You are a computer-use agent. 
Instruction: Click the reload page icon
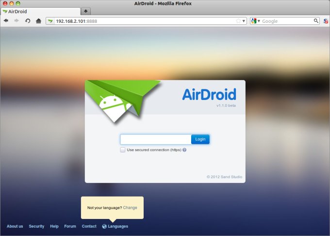[28, 21]
